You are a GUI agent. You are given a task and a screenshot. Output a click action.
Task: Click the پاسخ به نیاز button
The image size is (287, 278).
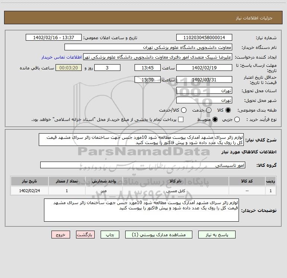(217, 235)
